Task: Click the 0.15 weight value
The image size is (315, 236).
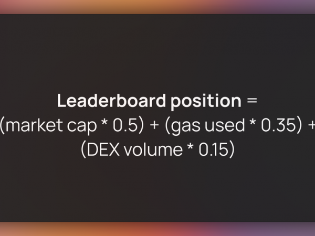Action: (214, 149)
